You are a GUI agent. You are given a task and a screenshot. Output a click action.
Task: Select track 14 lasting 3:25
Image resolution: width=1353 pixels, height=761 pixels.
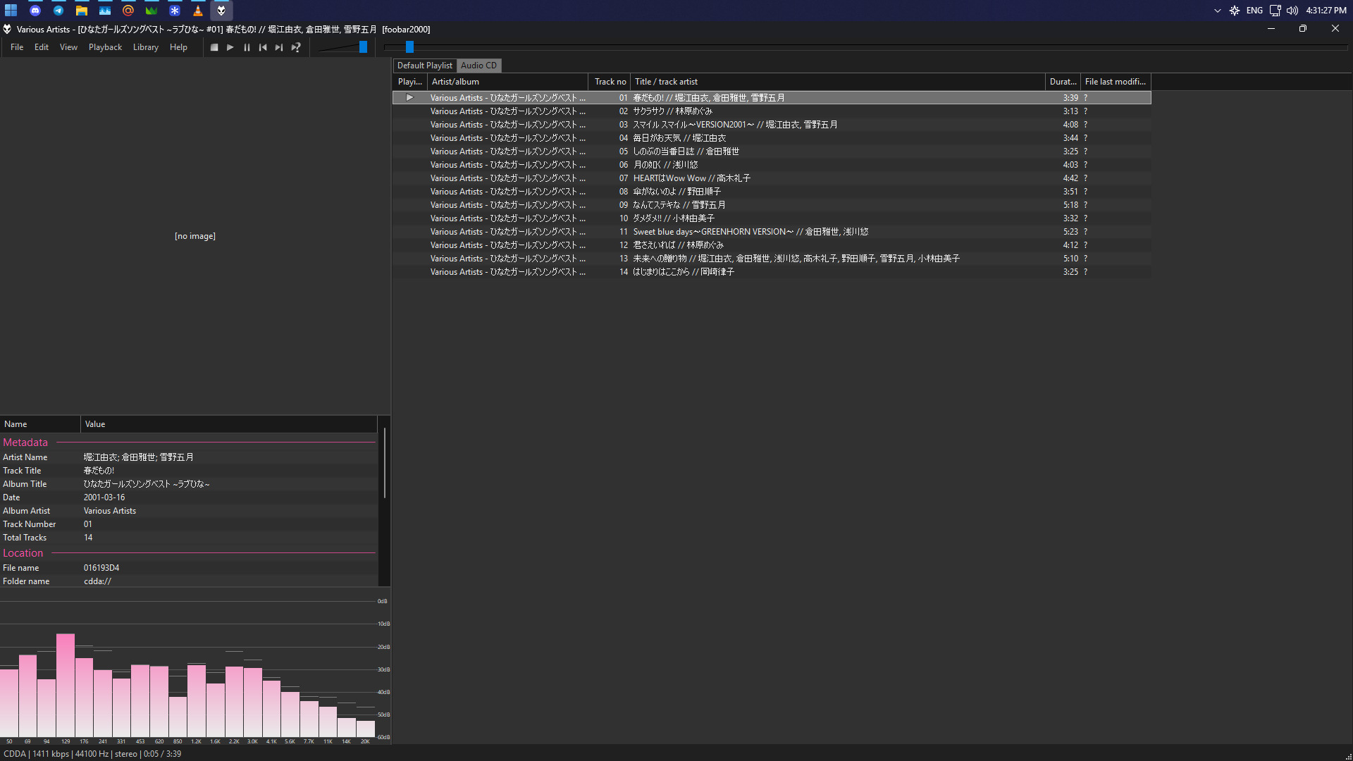coord(772,272)
